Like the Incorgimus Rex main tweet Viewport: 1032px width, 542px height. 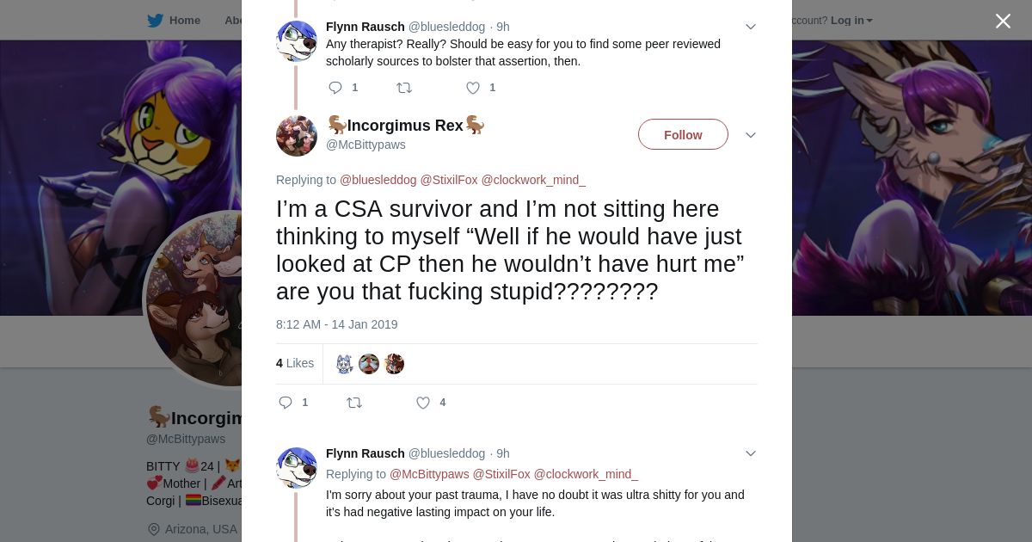pos(423,403)
